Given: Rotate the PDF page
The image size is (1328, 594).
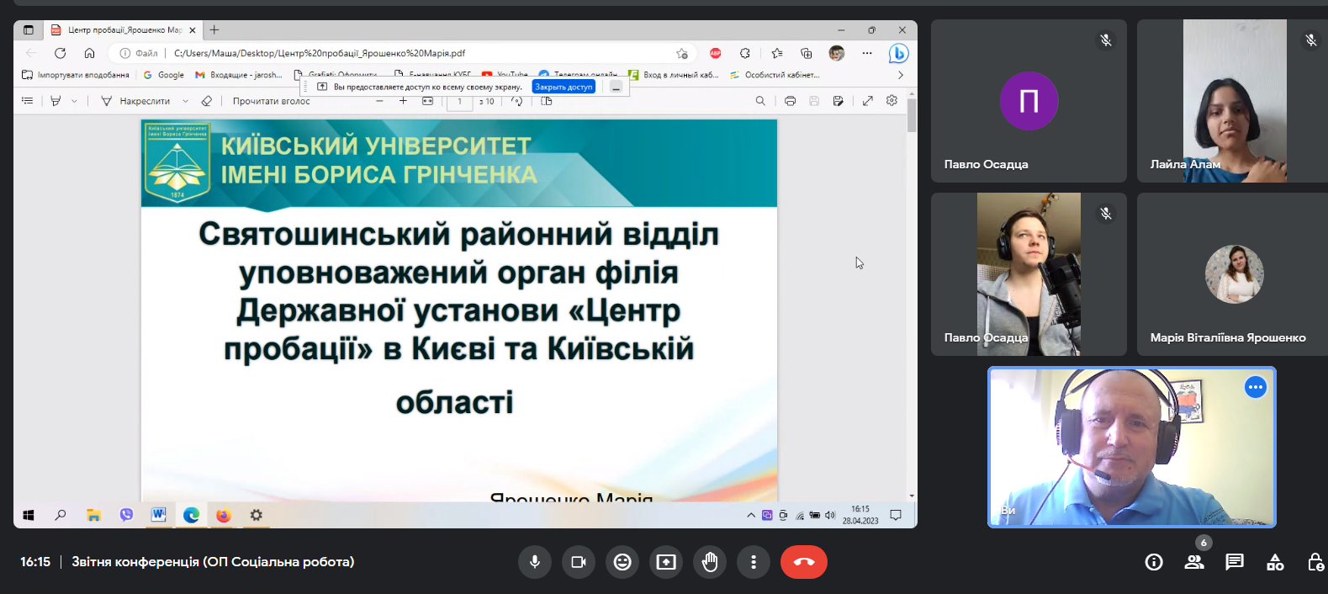Looking at the screenshot, I should [516, 101].
